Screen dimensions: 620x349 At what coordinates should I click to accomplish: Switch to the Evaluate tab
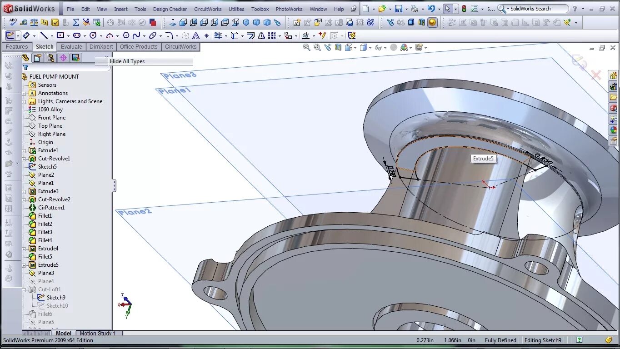[x=71, y=47]
